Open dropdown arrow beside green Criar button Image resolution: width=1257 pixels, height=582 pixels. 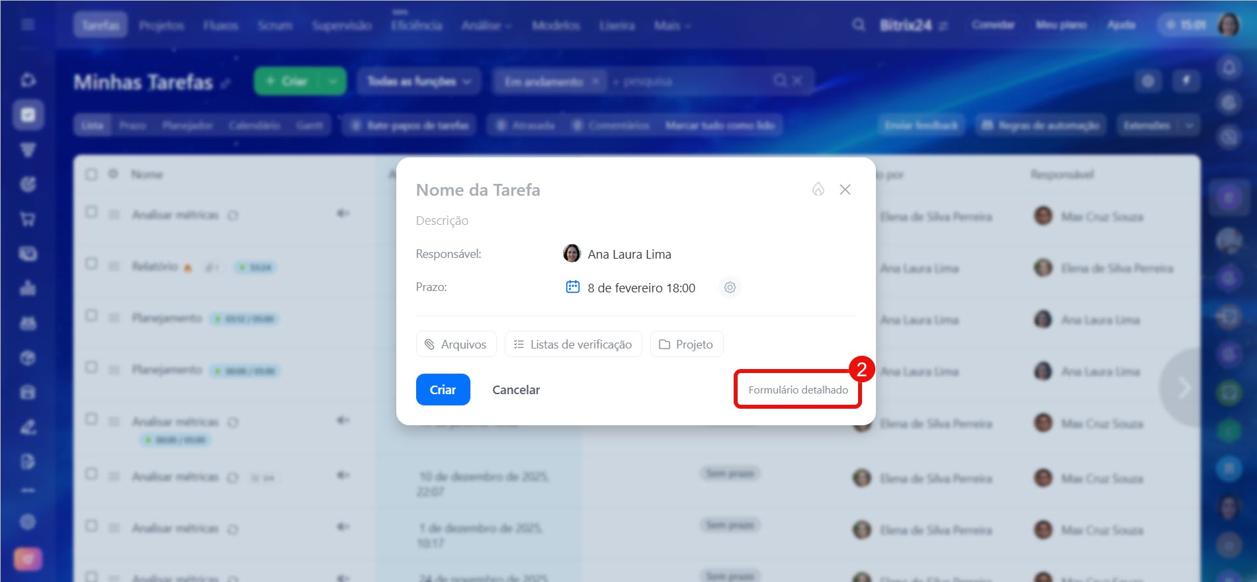[x=333, y=81]
